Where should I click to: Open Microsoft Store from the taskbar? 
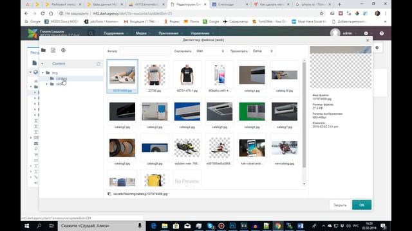point(176,226)
